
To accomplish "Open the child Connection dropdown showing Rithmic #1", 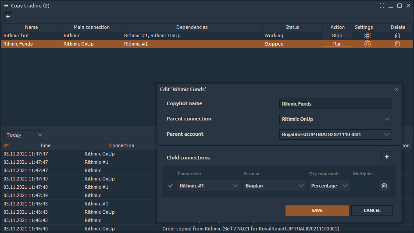I will (209, 186).
